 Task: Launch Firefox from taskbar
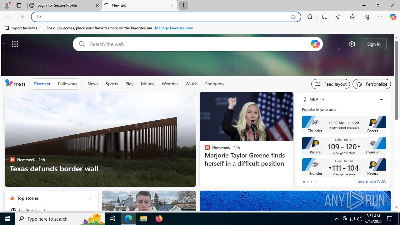tap(159, 219)
